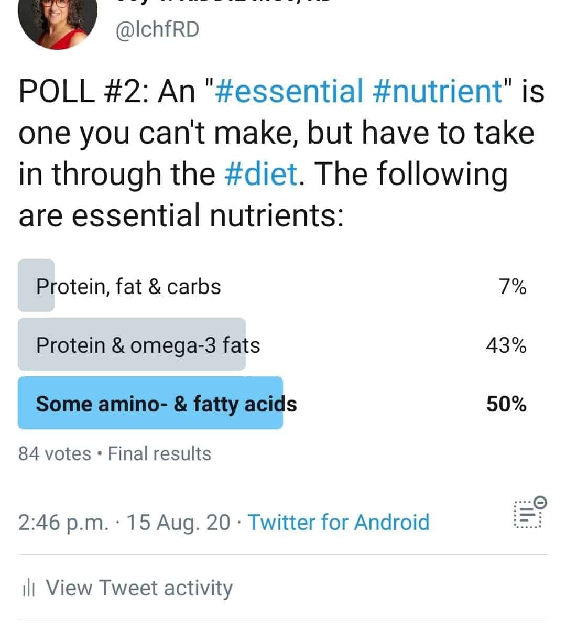566x629 pixels.
Task: Tap the bar chart analytics icon
Action: [28, 589]
